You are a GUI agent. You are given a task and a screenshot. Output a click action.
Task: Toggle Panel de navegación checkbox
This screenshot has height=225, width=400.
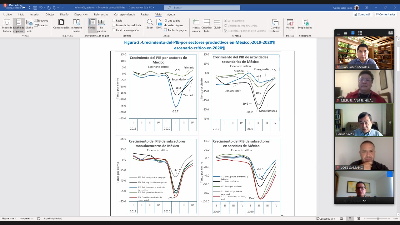[114, 30]
